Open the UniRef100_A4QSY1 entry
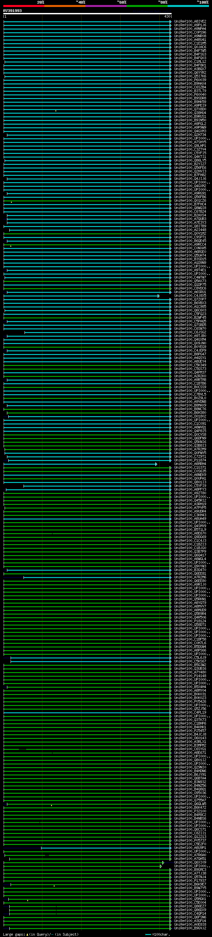The width and height of the screenshot is (212, 937). click(190, 358)
